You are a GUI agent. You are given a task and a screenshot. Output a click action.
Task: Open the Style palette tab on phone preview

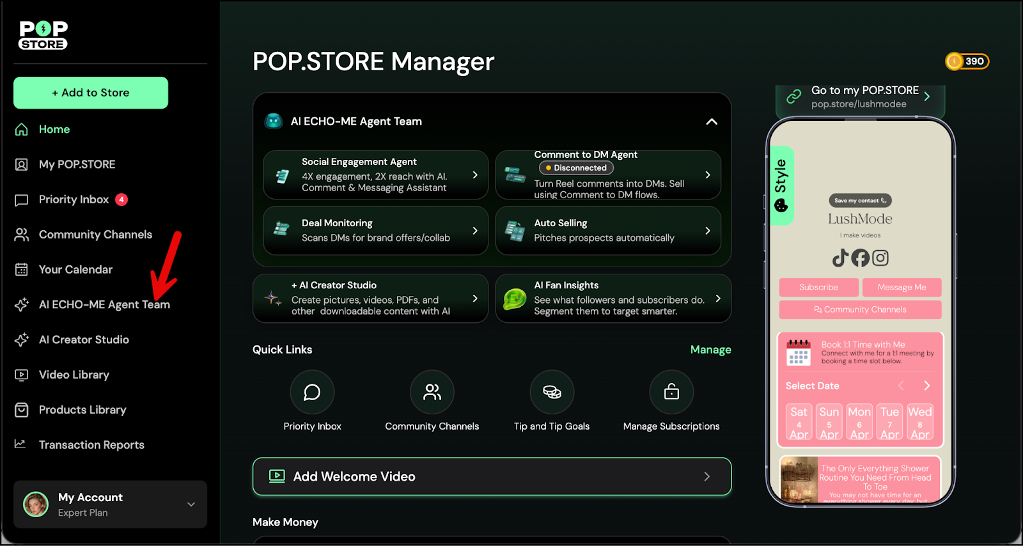[x=781, y=185]
